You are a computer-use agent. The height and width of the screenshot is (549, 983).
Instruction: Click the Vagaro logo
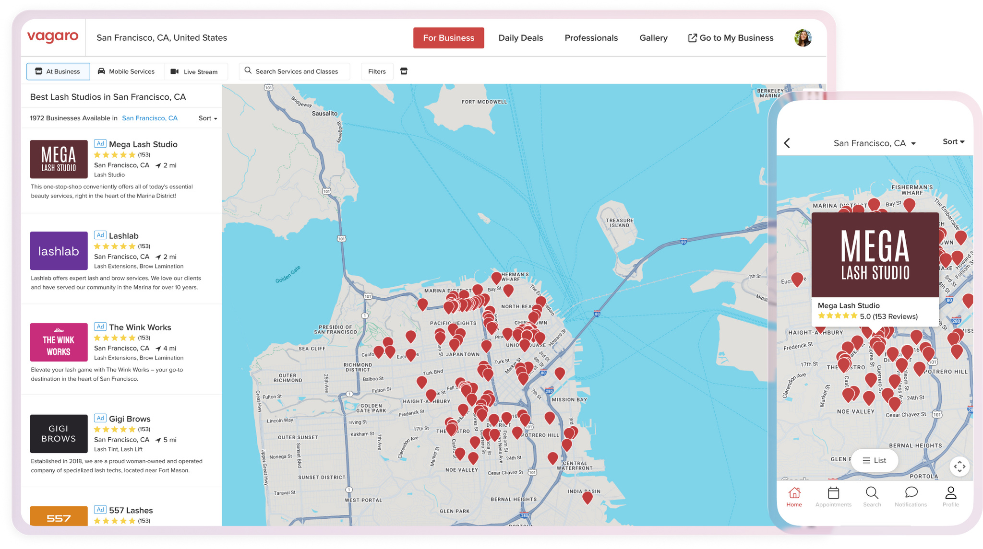pos(53,37)
